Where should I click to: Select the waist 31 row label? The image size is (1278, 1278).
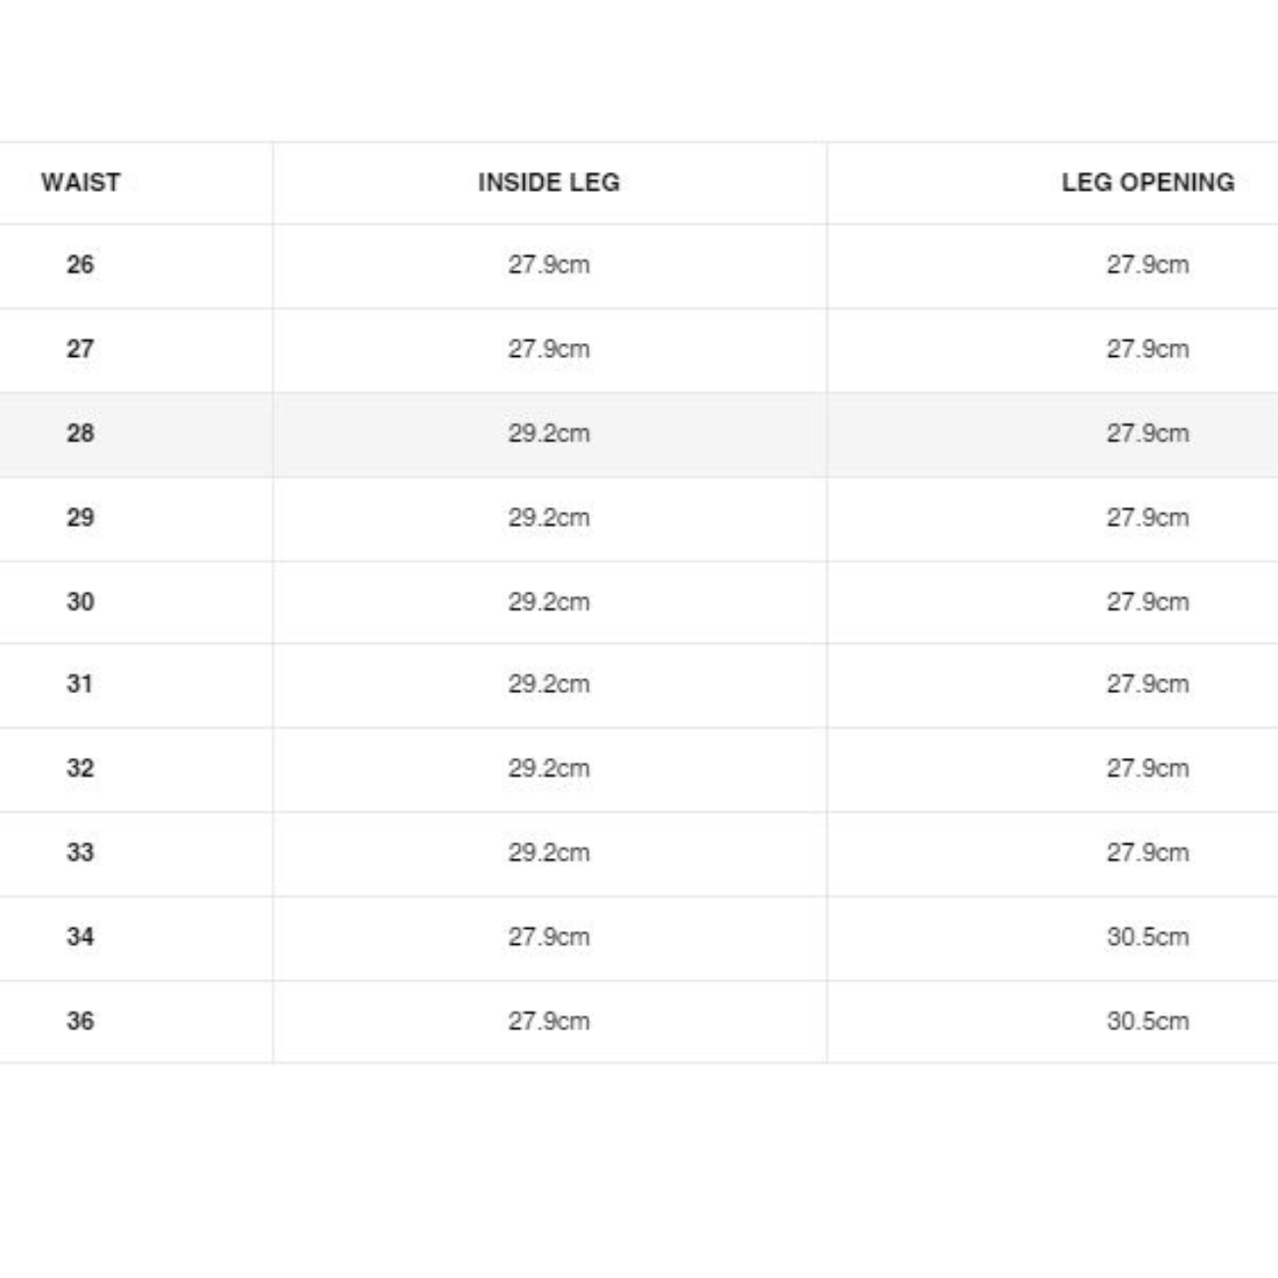point(81,684)
